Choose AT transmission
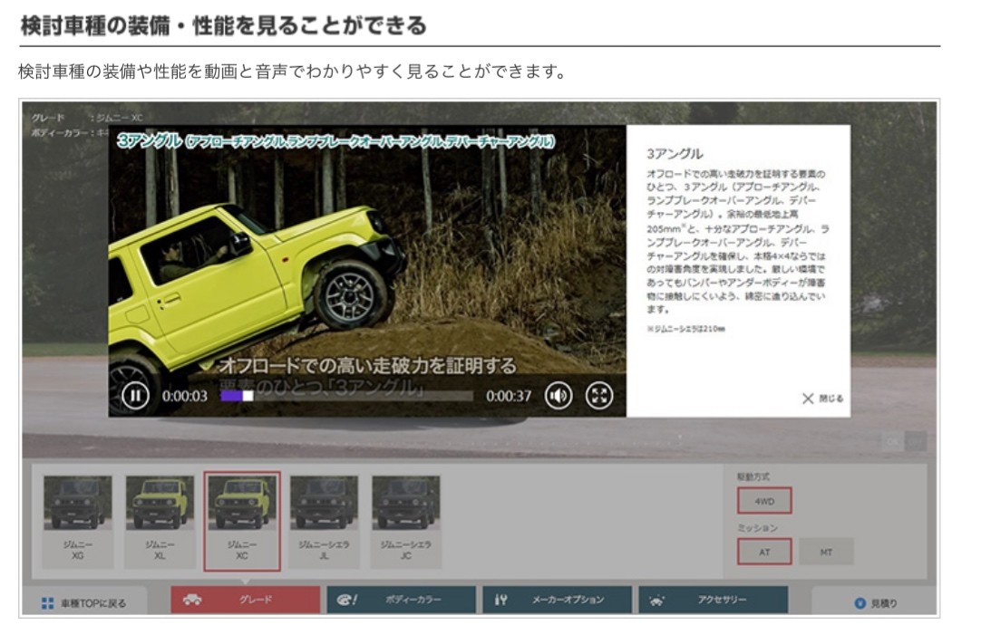Image resolution: width=981 pixels, height=635 pixels. click(x=764, y=552)
